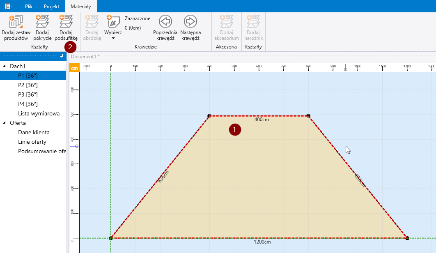Viewport: 436px width, 253px height.
Task: Open Lista wymiarowa in tree
Action: (x=39, y=113)
